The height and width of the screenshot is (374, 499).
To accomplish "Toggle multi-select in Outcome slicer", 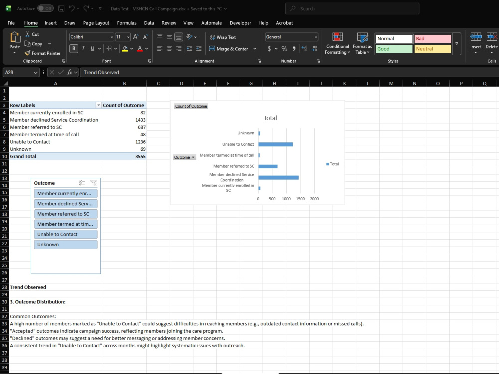I will 82,183.
